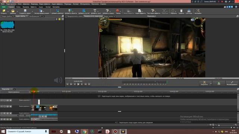The width and height of the screenshot is (239, 134).
Task: Click the Добавить объекты icon
Action: point(70,11)
